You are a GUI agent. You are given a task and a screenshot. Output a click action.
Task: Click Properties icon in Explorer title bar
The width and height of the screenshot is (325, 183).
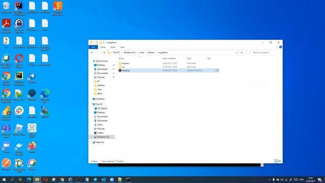pos(96,43)
